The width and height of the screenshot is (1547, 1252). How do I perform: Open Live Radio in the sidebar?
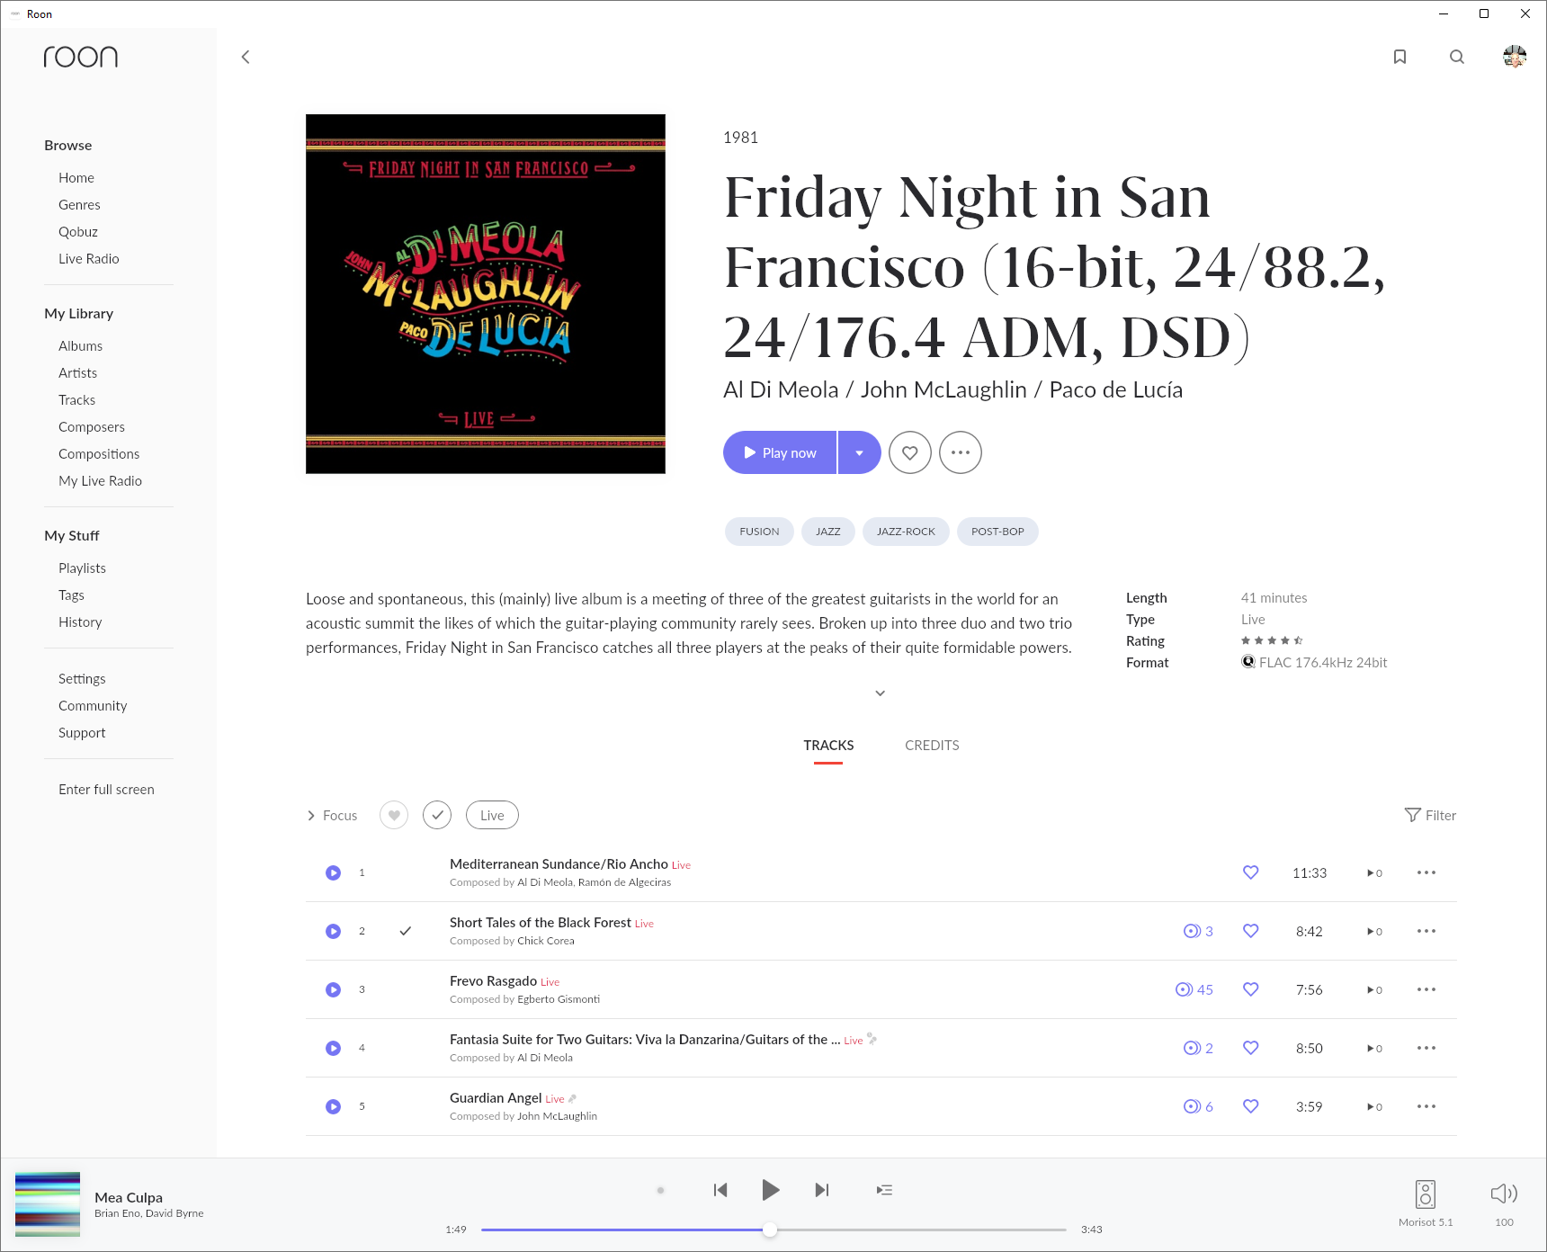click(x=89, y=259)
